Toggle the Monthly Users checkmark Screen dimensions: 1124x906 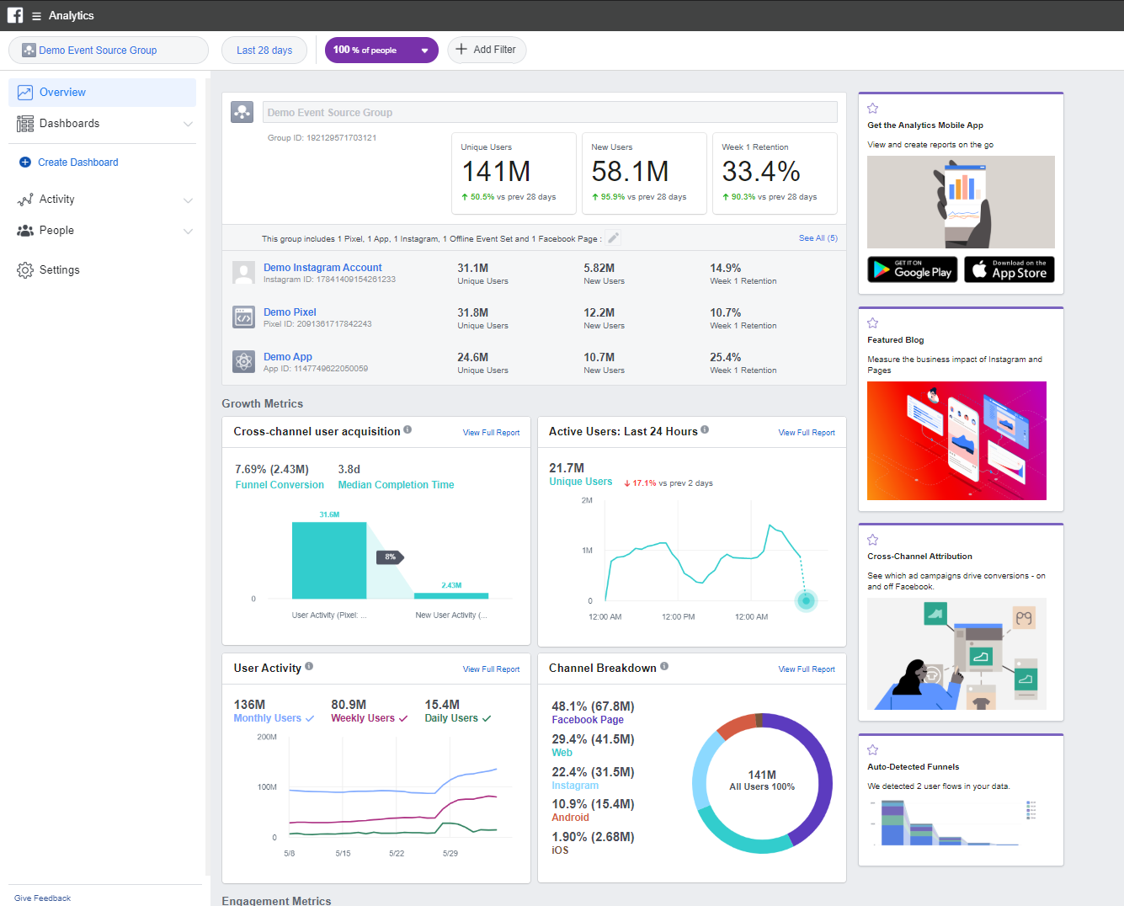(x=310, y=718)
